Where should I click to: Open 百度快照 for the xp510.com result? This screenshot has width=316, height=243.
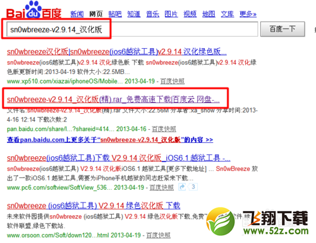pyautogui.click(x=173, y=81)
